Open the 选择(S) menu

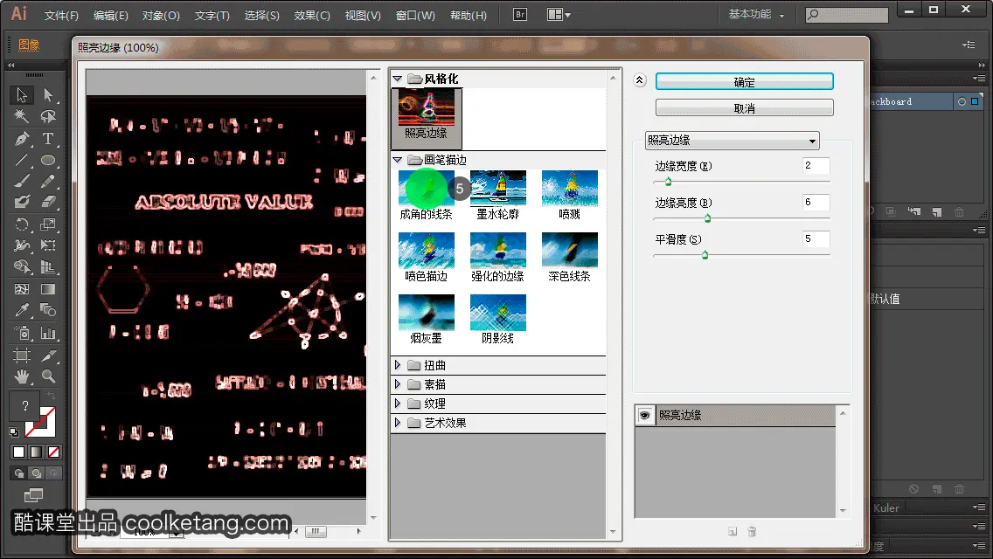(x=262, y=15)
